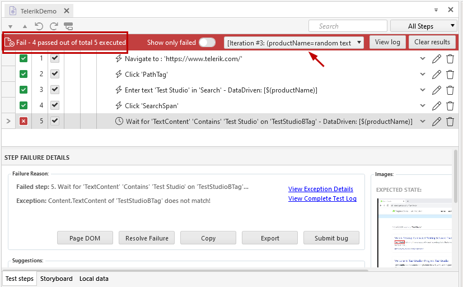The image size is (463, 287).
Task: Click the passed status icon of step 4
Action: point(24,105)
